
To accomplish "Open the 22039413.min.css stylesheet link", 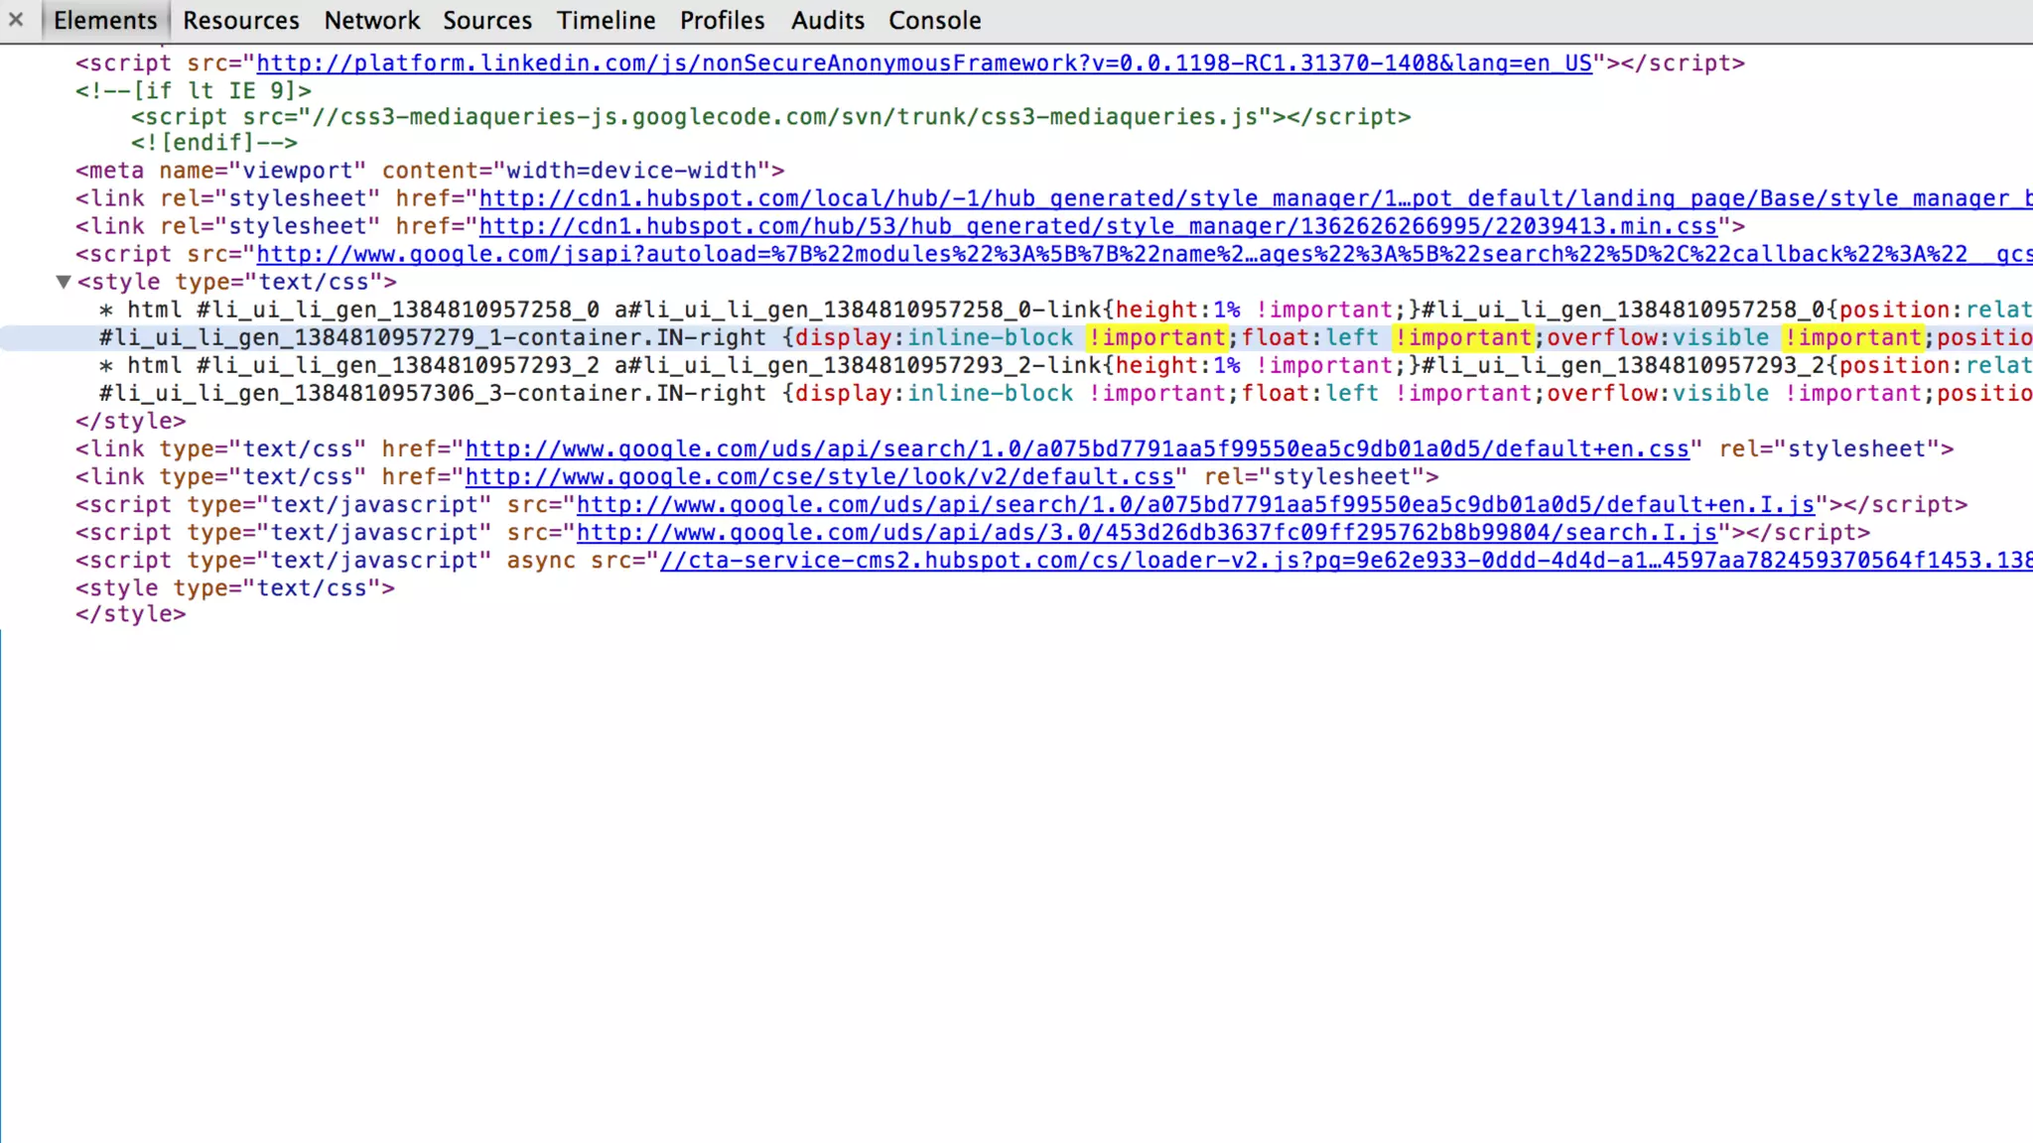I will [1097, 226].
